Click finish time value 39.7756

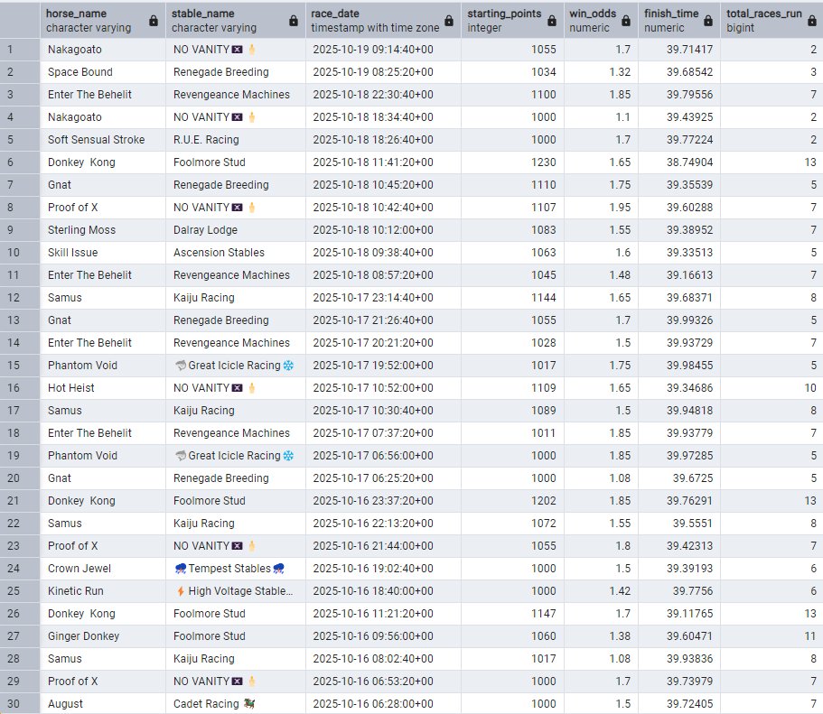coord(679,590)
